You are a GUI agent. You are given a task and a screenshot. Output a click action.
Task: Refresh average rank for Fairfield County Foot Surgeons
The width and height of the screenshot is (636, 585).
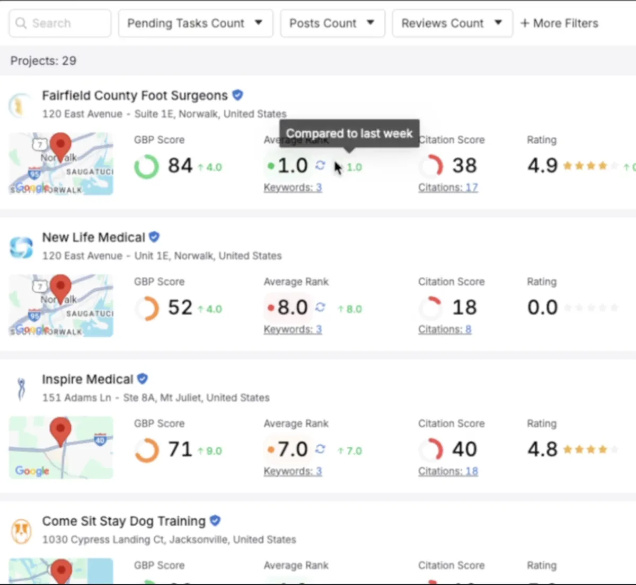pyautogui.click(x=320, y=165)
